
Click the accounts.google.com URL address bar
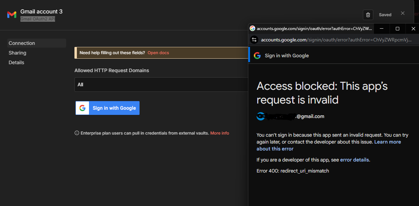coord(336,40)
